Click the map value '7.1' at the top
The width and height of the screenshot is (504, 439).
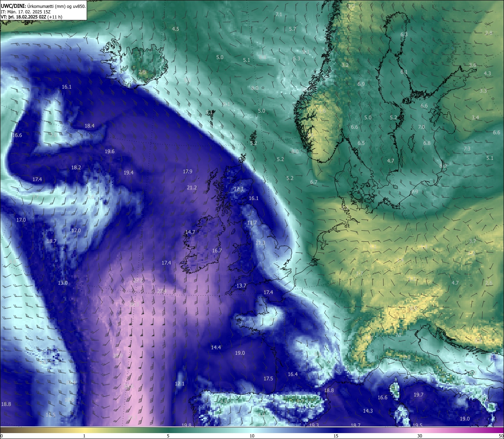coord(279,15)
